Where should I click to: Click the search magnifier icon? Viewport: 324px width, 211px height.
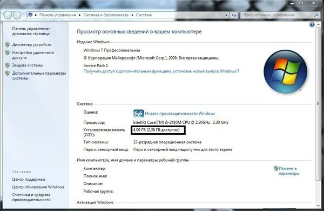pyautogui.click(x=316, y=15)
